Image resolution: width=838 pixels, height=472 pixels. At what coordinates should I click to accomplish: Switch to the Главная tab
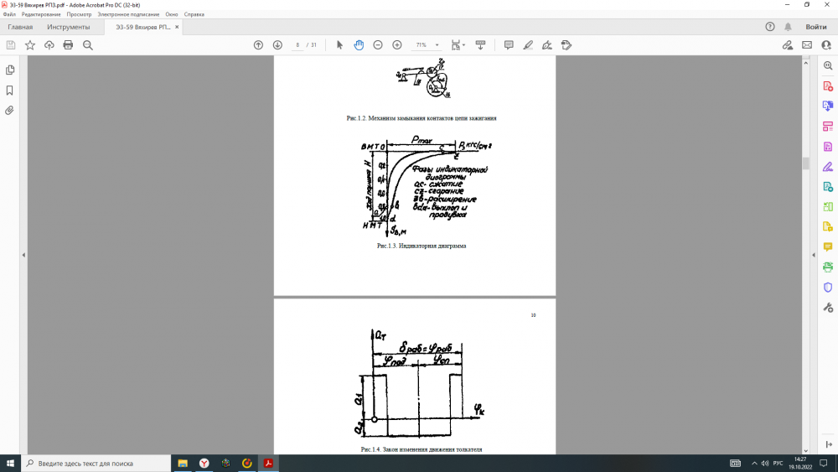20,27
